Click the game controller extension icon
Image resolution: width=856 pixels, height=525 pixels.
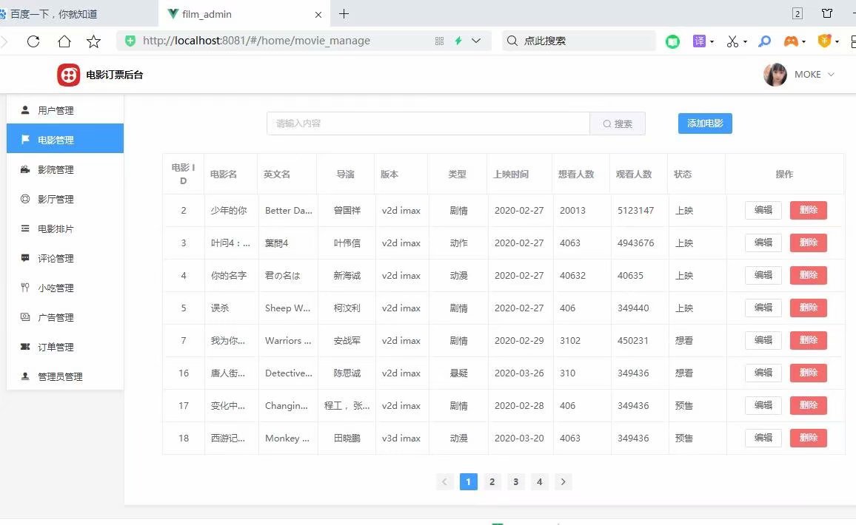(x=791, y=41)
